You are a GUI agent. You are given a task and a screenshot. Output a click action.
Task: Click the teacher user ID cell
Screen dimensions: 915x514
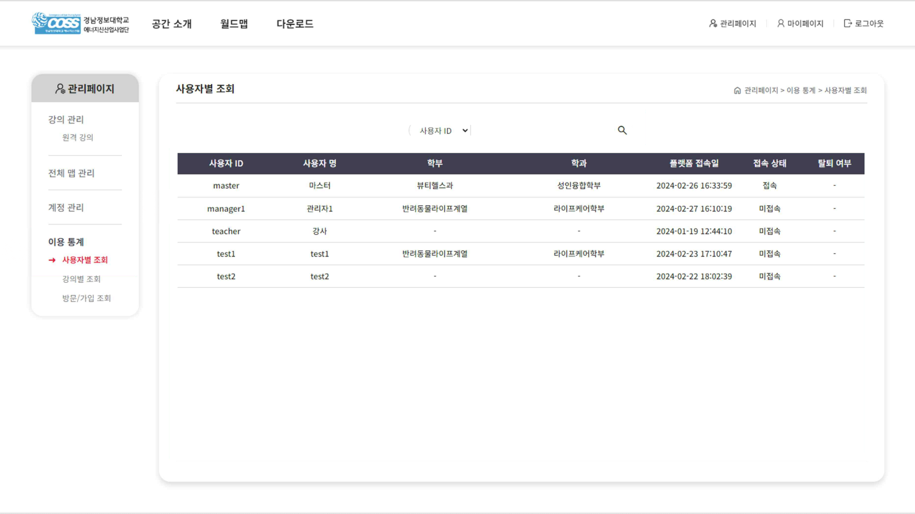tap(226, 231)
